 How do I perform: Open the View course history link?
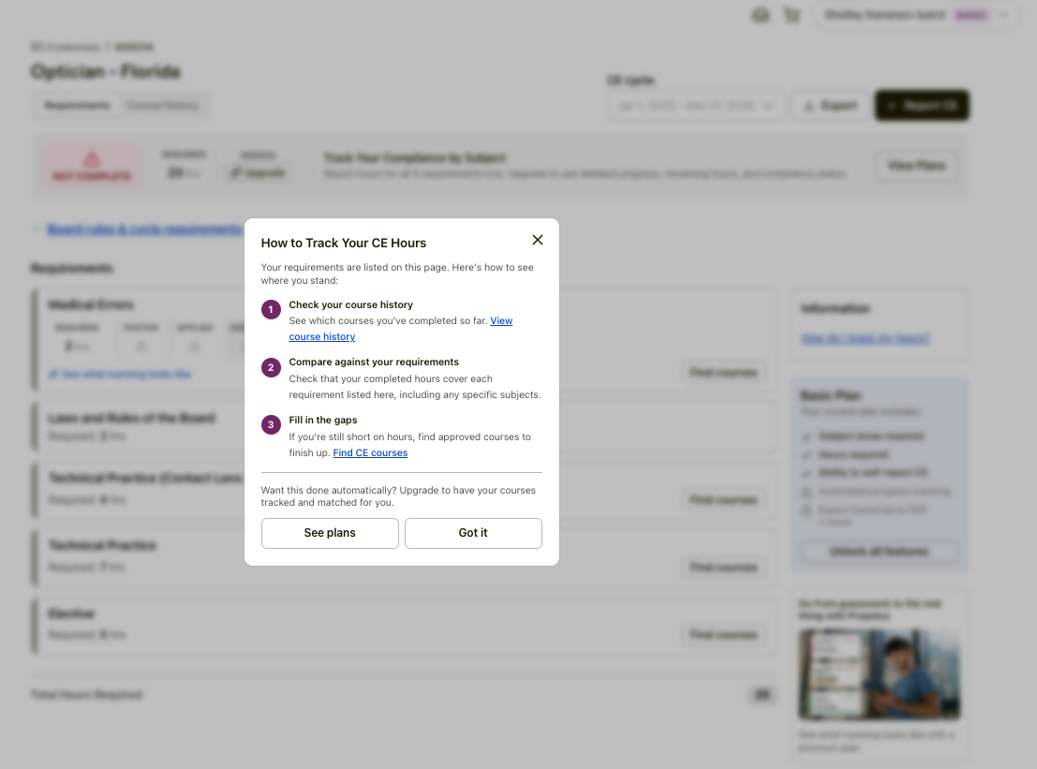pyautogui.click(x=501, y=321)
